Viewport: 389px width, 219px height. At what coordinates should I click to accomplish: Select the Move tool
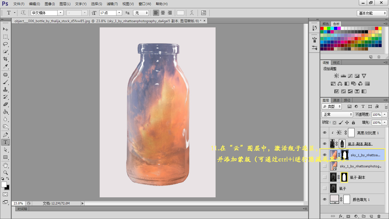[x=5, y=29]
